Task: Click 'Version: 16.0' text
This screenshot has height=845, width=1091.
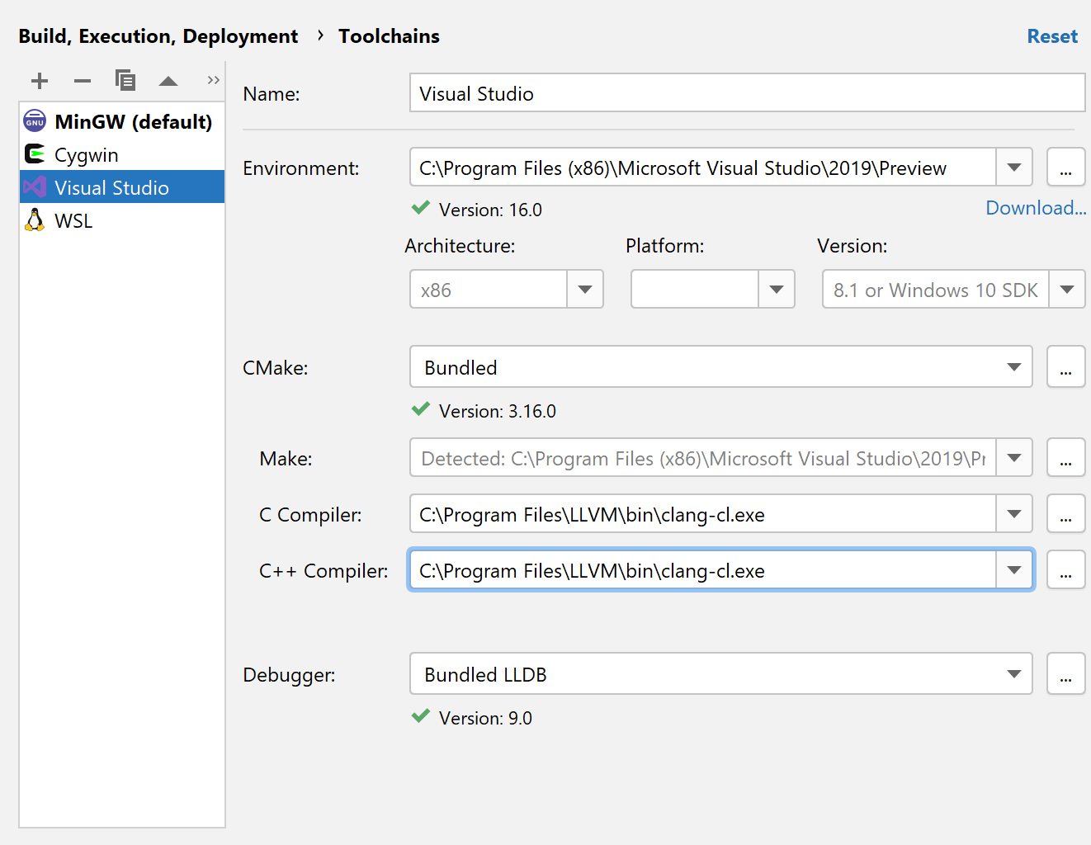Action: [x=490, y=210]
